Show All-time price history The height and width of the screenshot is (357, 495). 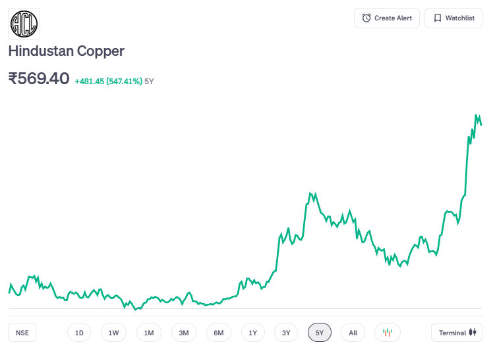(353, 333)
